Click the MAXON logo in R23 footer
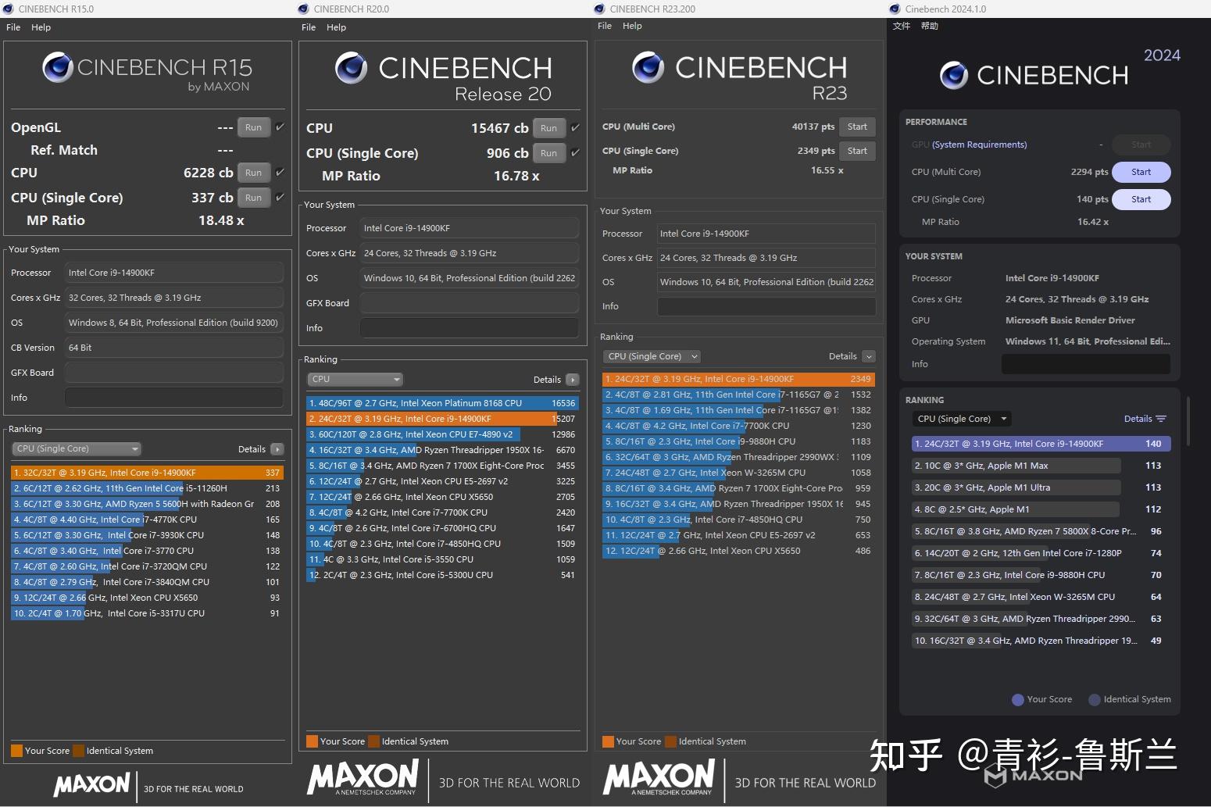The height and width of the screenshot is (807, 1211). click(x=659, y=778)
